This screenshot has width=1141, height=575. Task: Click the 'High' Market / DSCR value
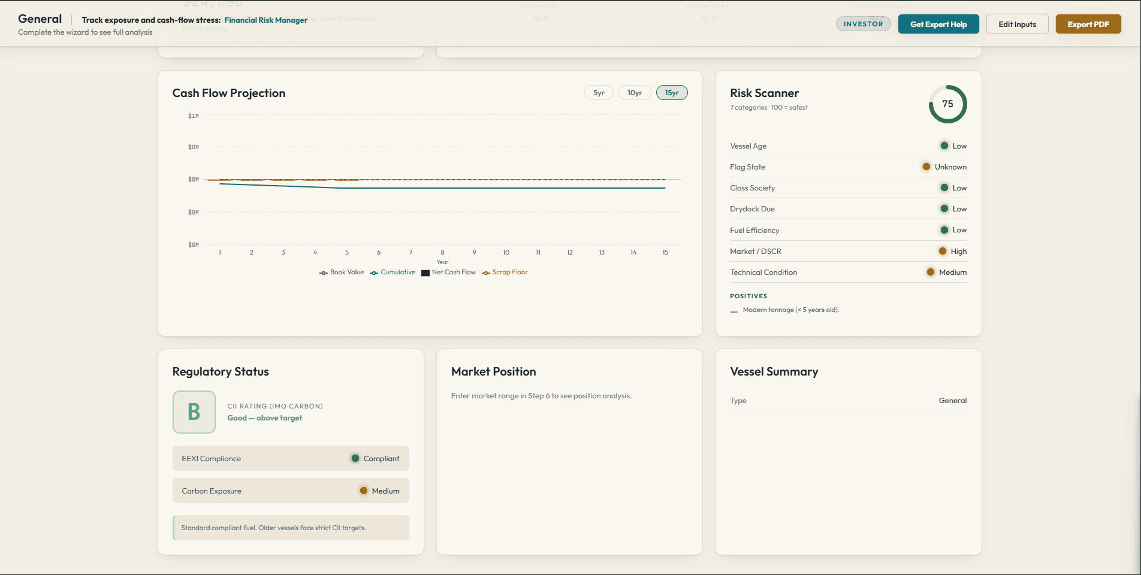[x=959, y=252]
